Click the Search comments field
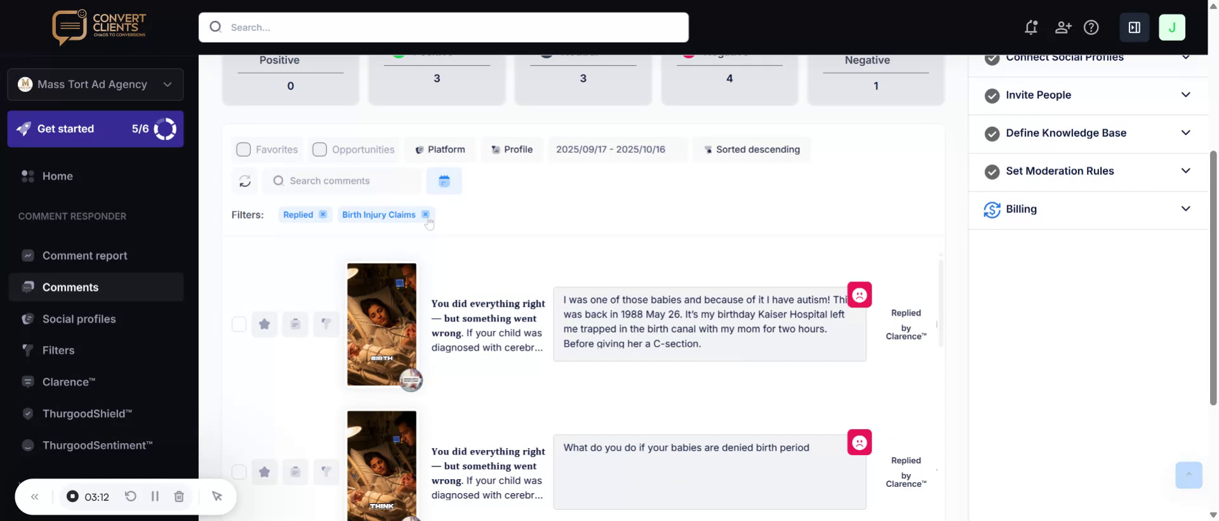The width and height of the screenshot is (1219, 521). [342, 181]
